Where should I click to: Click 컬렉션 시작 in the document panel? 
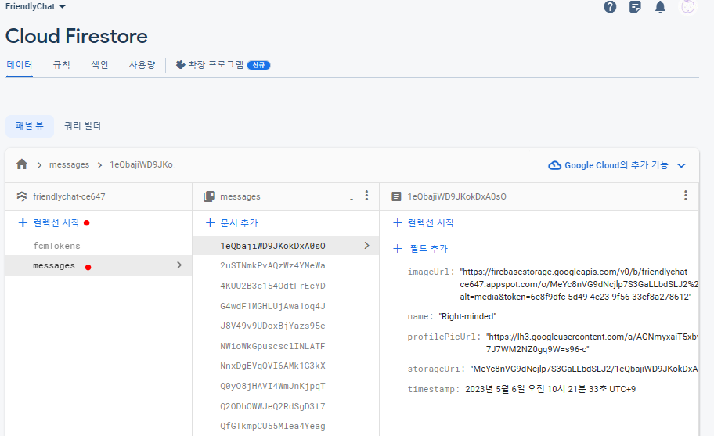[423, 222]
